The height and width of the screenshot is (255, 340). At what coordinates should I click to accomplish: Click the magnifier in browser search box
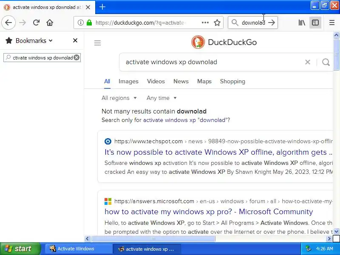tap(235, 23)
